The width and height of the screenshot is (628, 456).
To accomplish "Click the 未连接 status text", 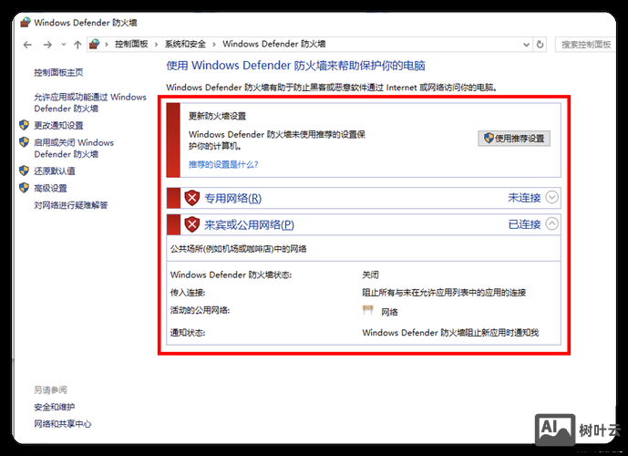I will coord(524,198).
